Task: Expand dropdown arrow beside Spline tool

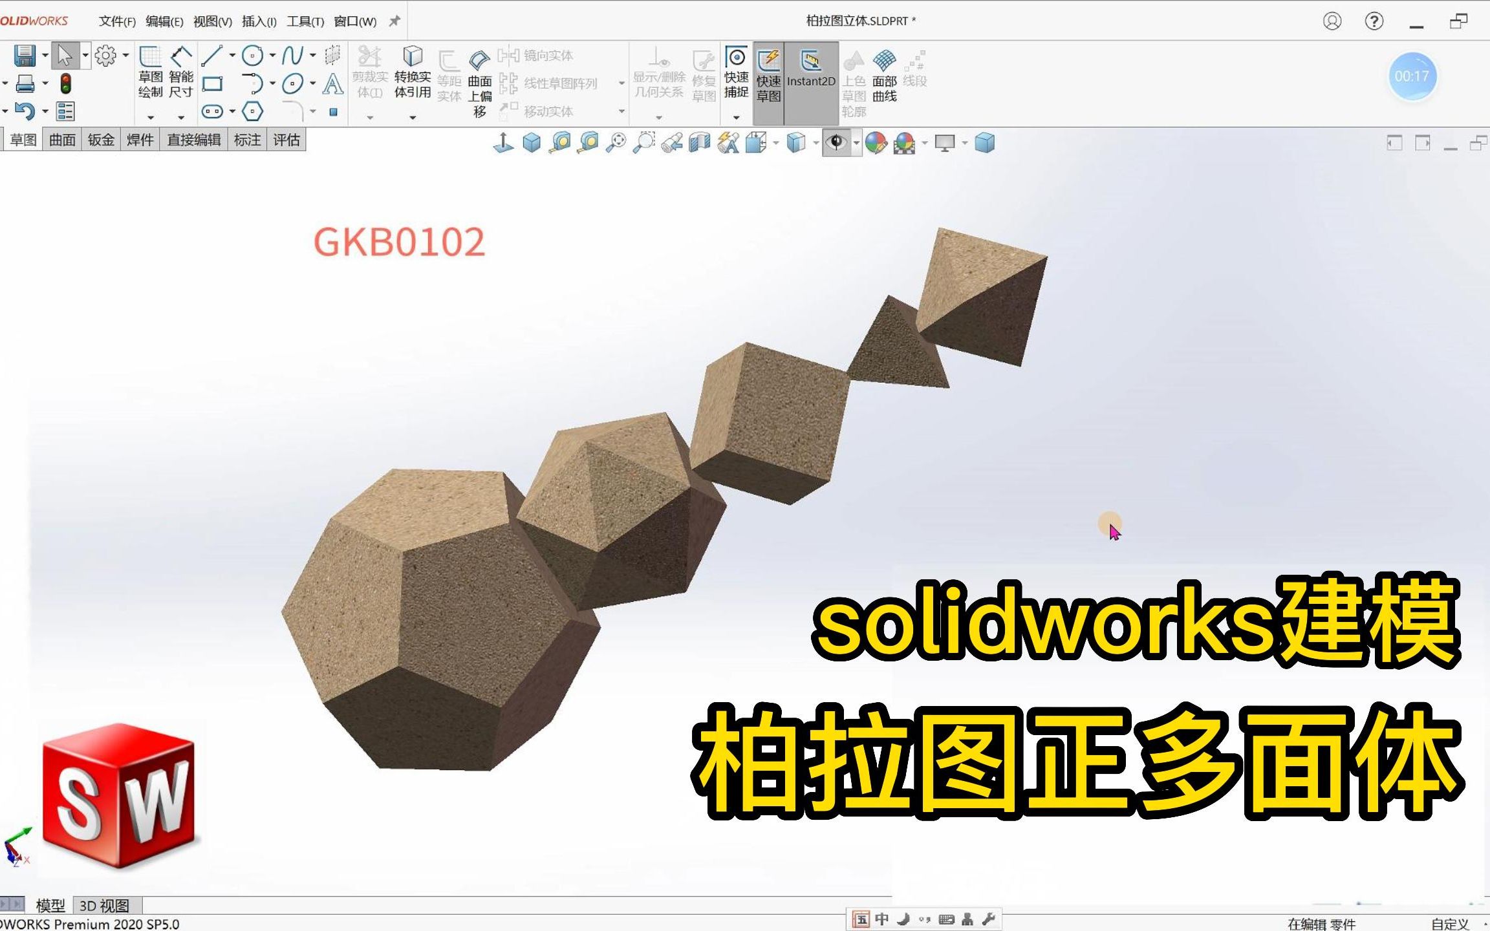Action: pyautogui.click(x=312, y=56)
